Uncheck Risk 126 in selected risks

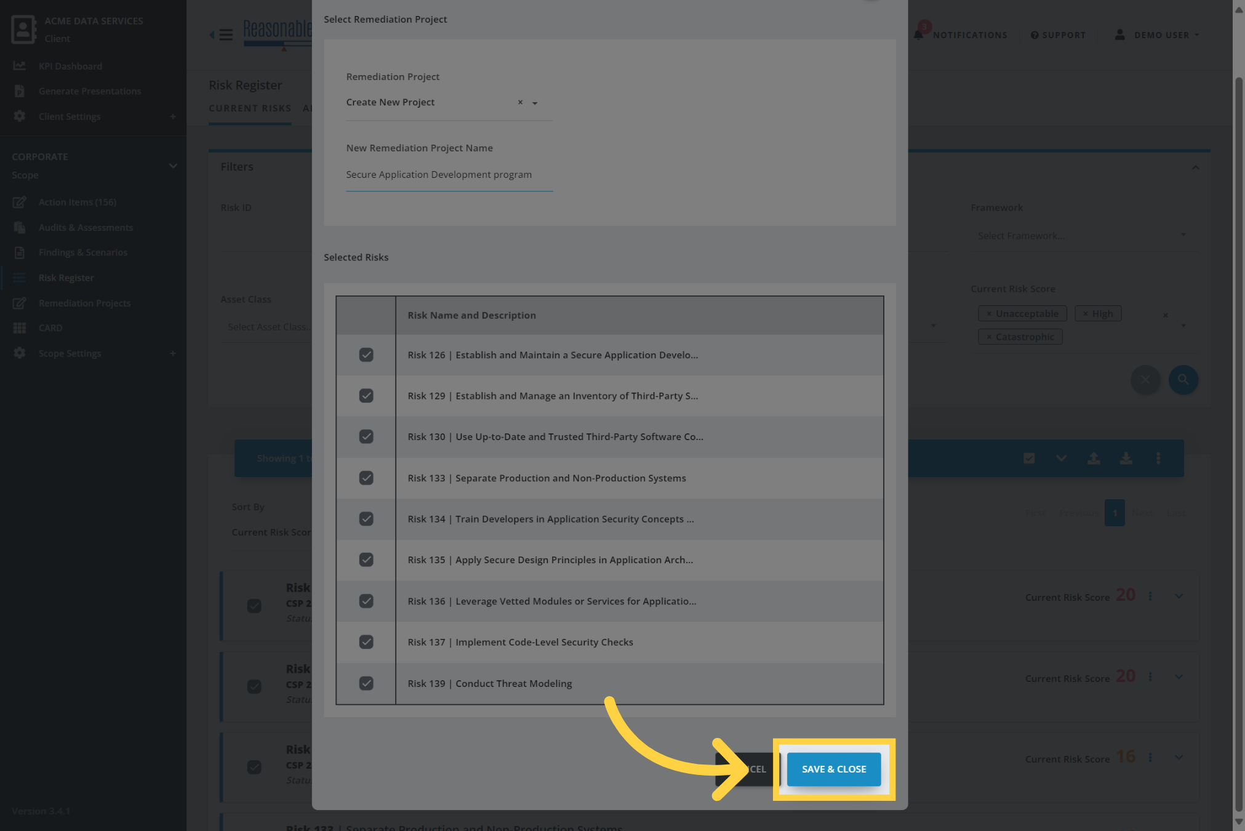coord(366,355)
